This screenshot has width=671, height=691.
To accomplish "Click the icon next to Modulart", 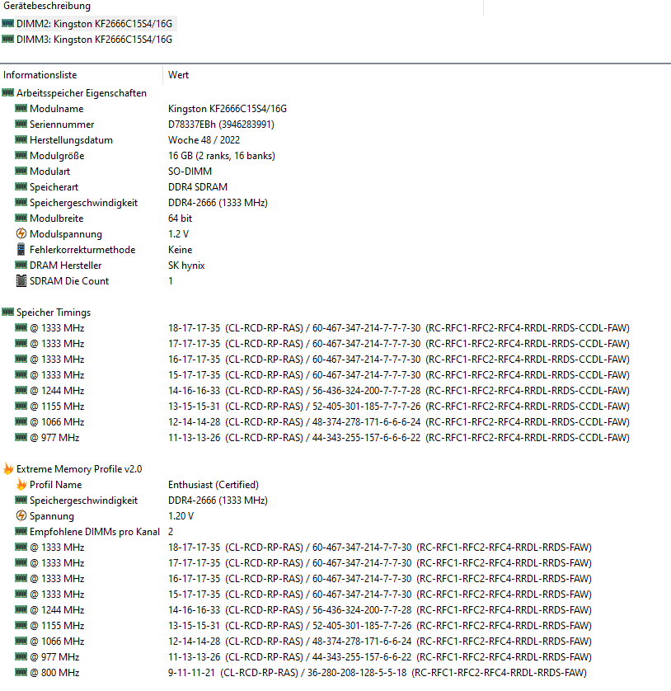I will 21,171.
